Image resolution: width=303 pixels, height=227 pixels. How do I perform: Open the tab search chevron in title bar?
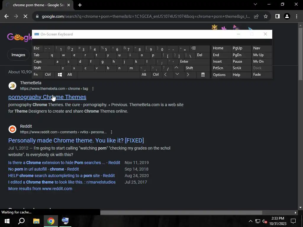[255, 4]
